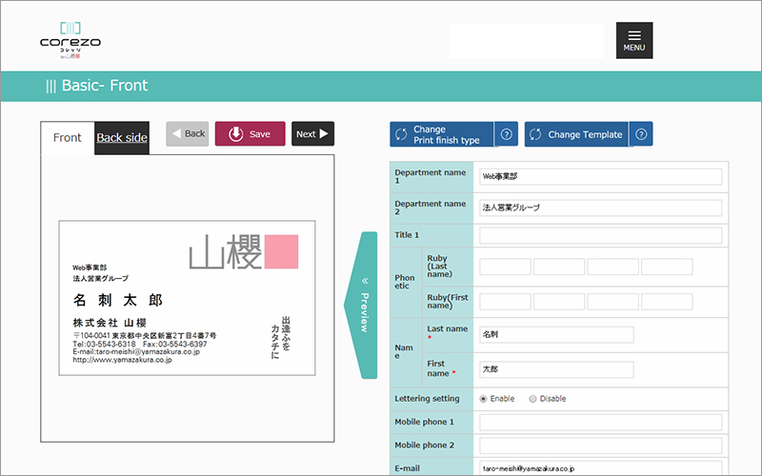The image size is (762, 476).
Task: Select Disable for Lettering setting
Action: [532, 399]
